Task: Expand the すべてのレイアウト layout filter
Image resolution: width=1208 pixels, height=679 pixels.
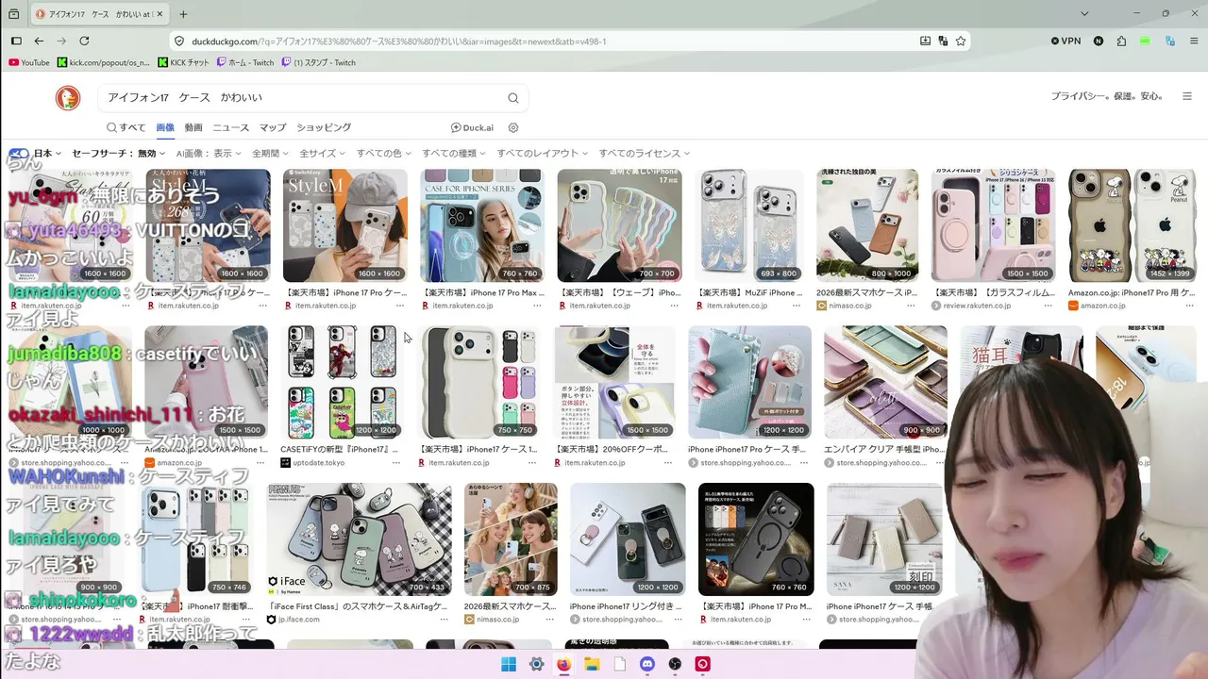Action: pyautogui.click(x=543, y=154)
